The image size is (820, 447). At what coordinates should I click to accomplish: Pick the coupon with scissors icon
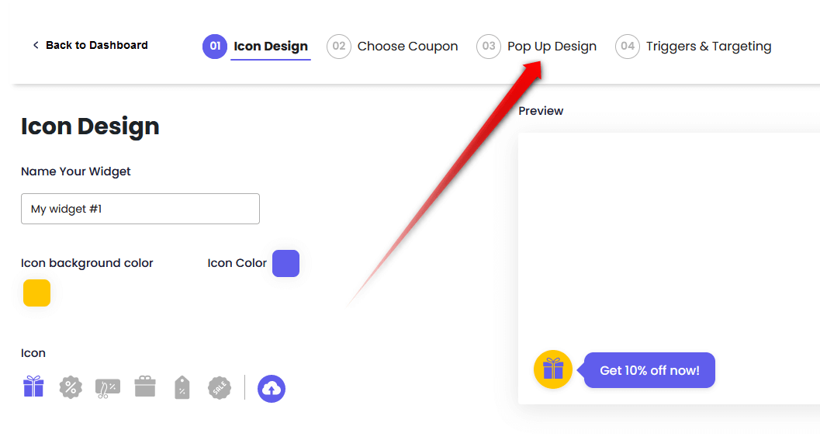tap(107, 387)
